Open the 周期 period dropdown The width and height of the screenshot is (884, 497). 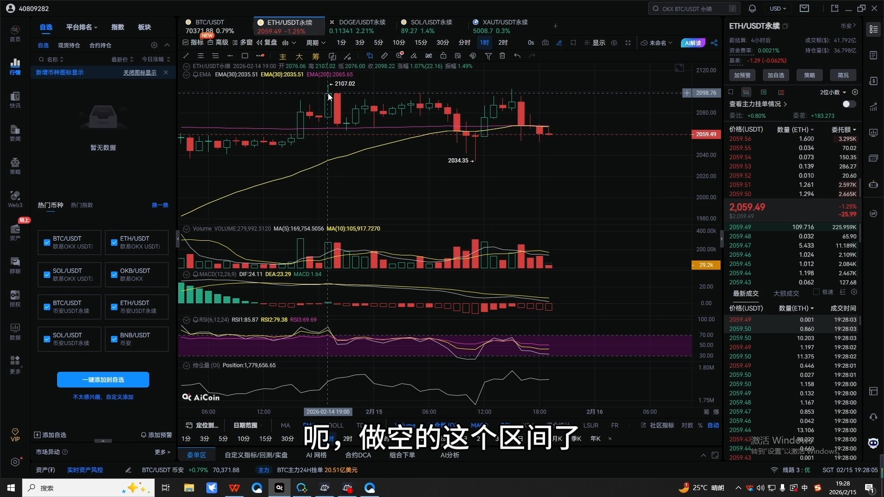click(315, 42)
